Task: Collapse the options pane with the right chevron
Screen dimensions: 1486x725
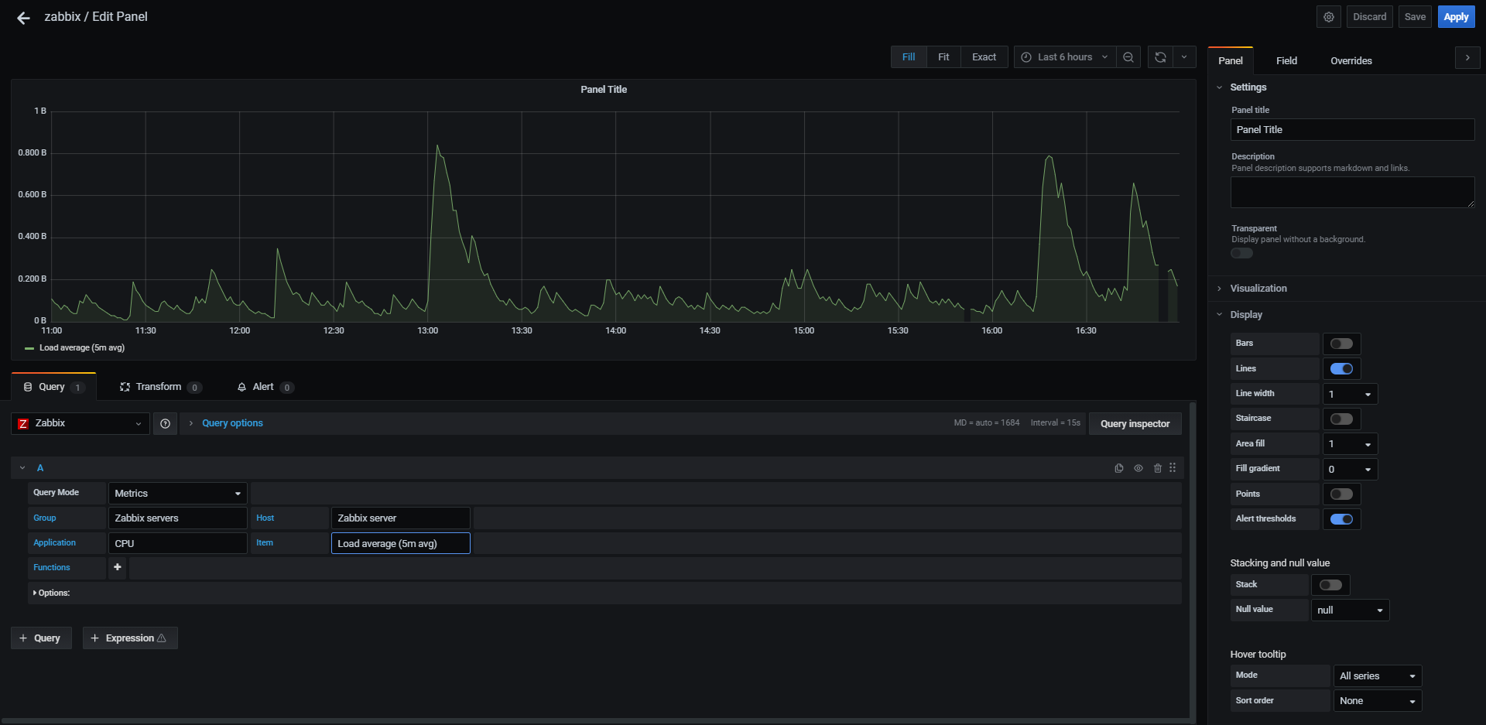Action: pos(1467,58)
